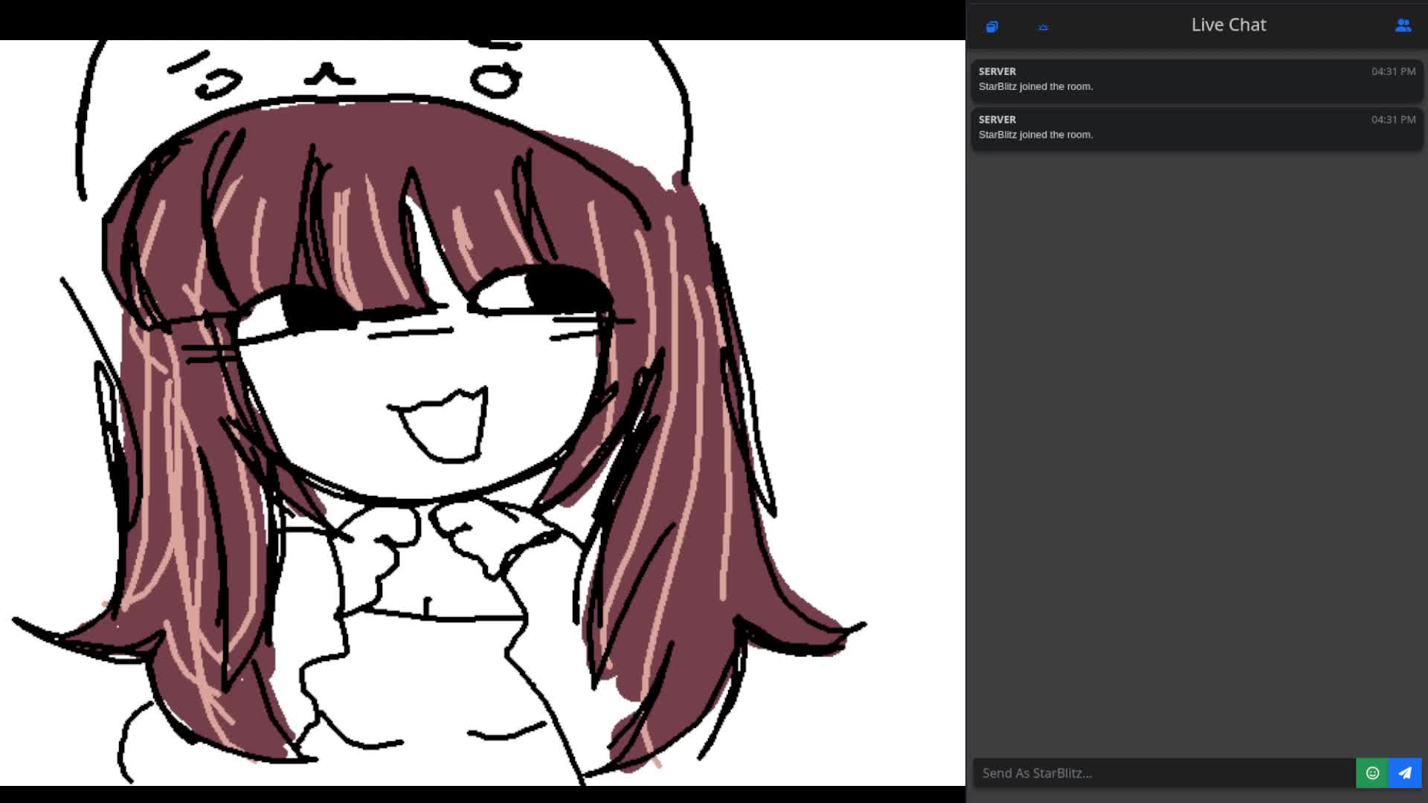Click the black bar above the stream
The image size is (1428, 803).
pos(482,19)
